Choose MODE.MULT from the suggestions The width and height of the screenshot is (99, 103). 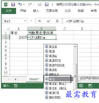(59, 83)
